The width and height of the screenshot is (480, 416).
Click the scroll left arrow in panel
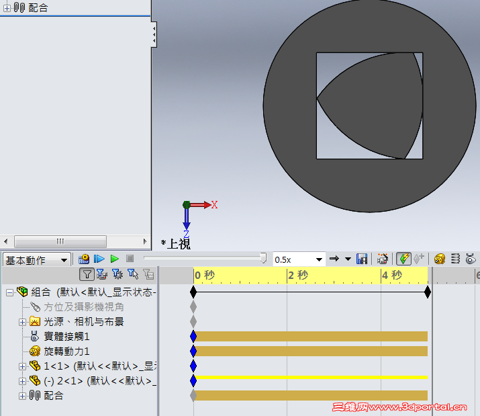(x=5, y=241)
